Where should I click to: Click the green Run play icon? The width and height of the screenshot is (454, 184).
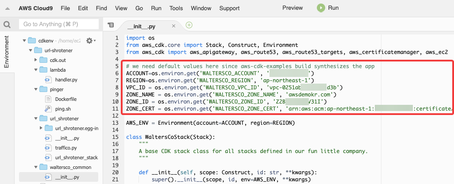coord(321,8)
